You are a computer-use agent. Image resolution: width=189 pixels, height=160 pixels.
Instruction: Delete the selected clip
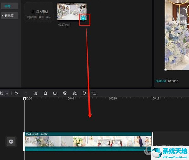45,93
